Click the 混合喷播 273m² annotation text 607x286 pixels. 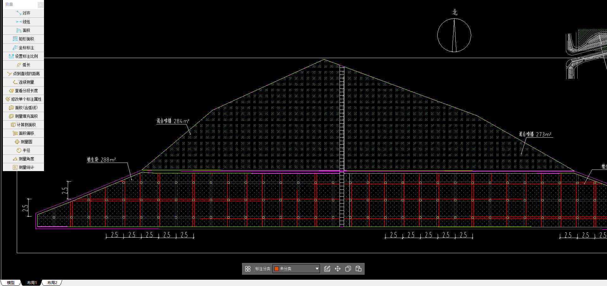pyautogui.click(x=535, y=134)
